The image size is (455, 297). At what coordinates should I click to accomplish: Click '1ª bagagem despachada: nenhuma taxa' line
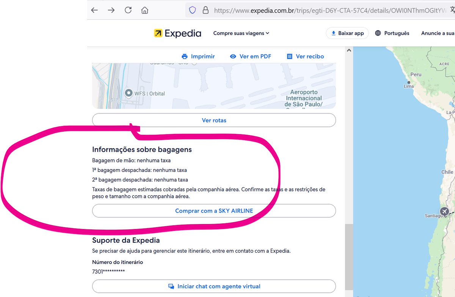click(x=140, y=170)
